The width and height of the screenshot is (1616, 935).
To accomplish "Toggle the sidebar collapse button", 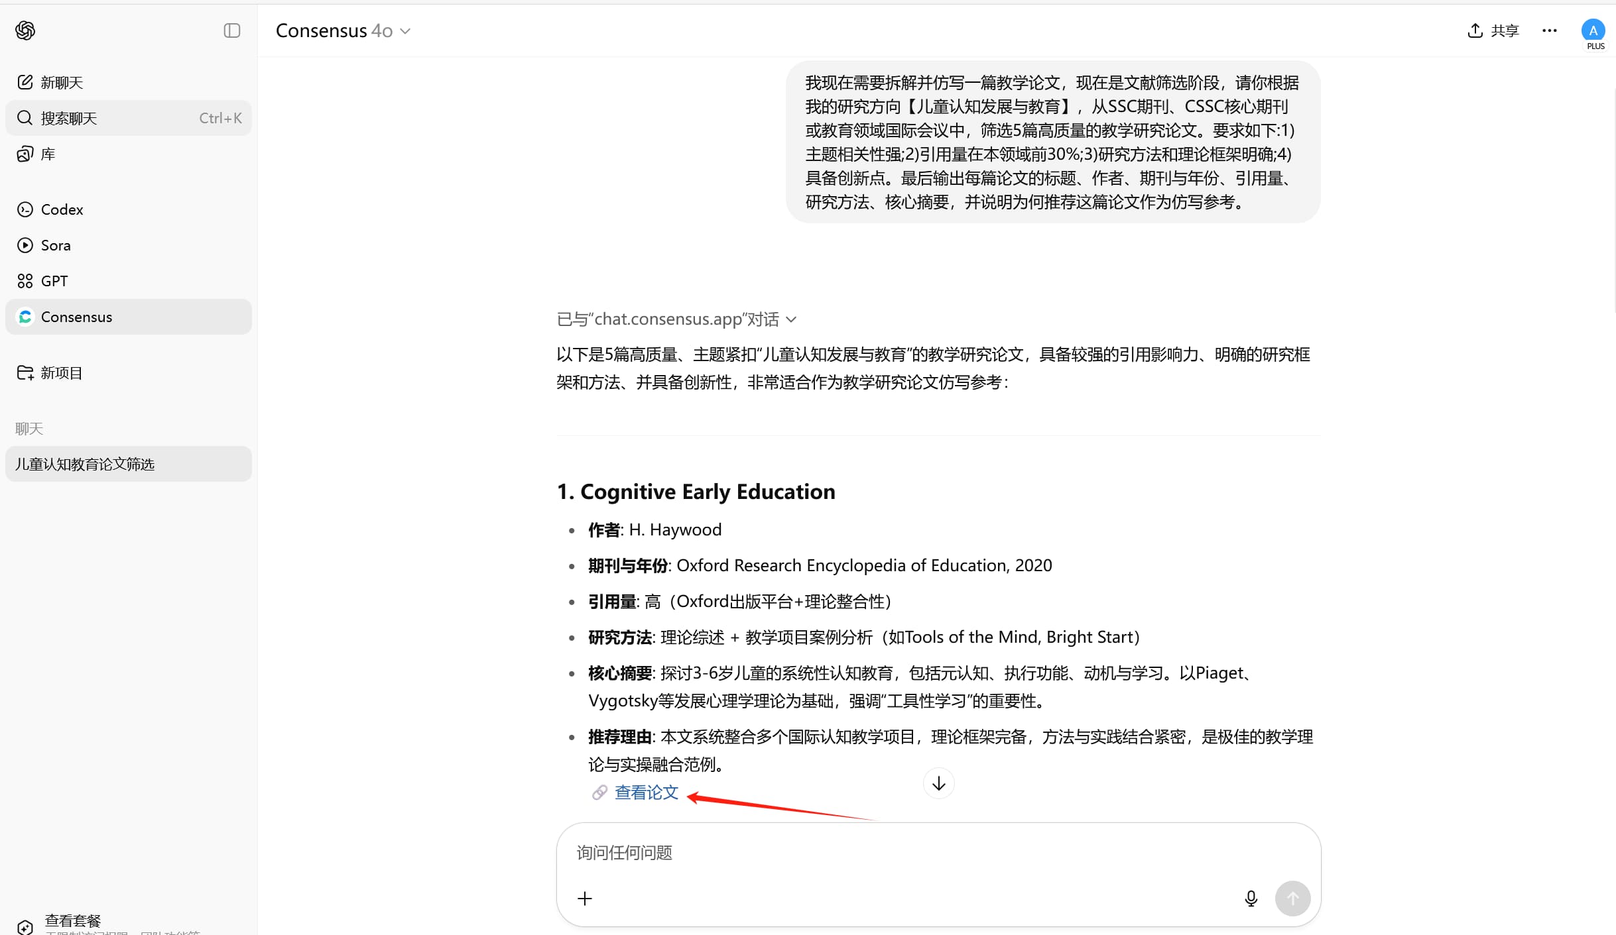I will pos(231,30).
